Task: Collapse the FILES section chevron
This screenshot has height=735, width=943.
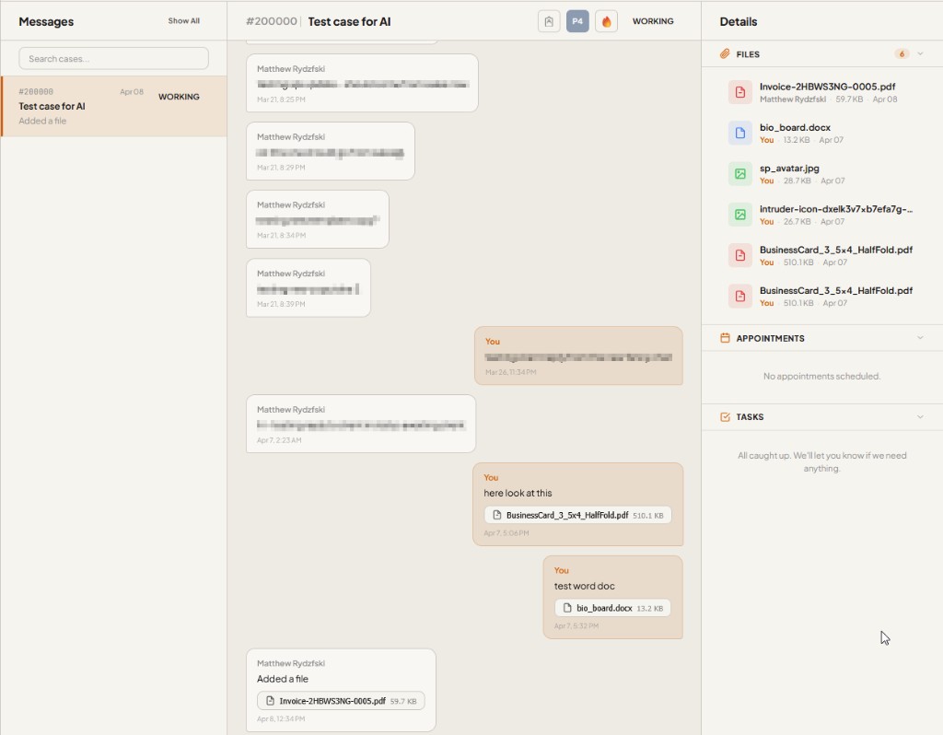Action: click(920, 53)
